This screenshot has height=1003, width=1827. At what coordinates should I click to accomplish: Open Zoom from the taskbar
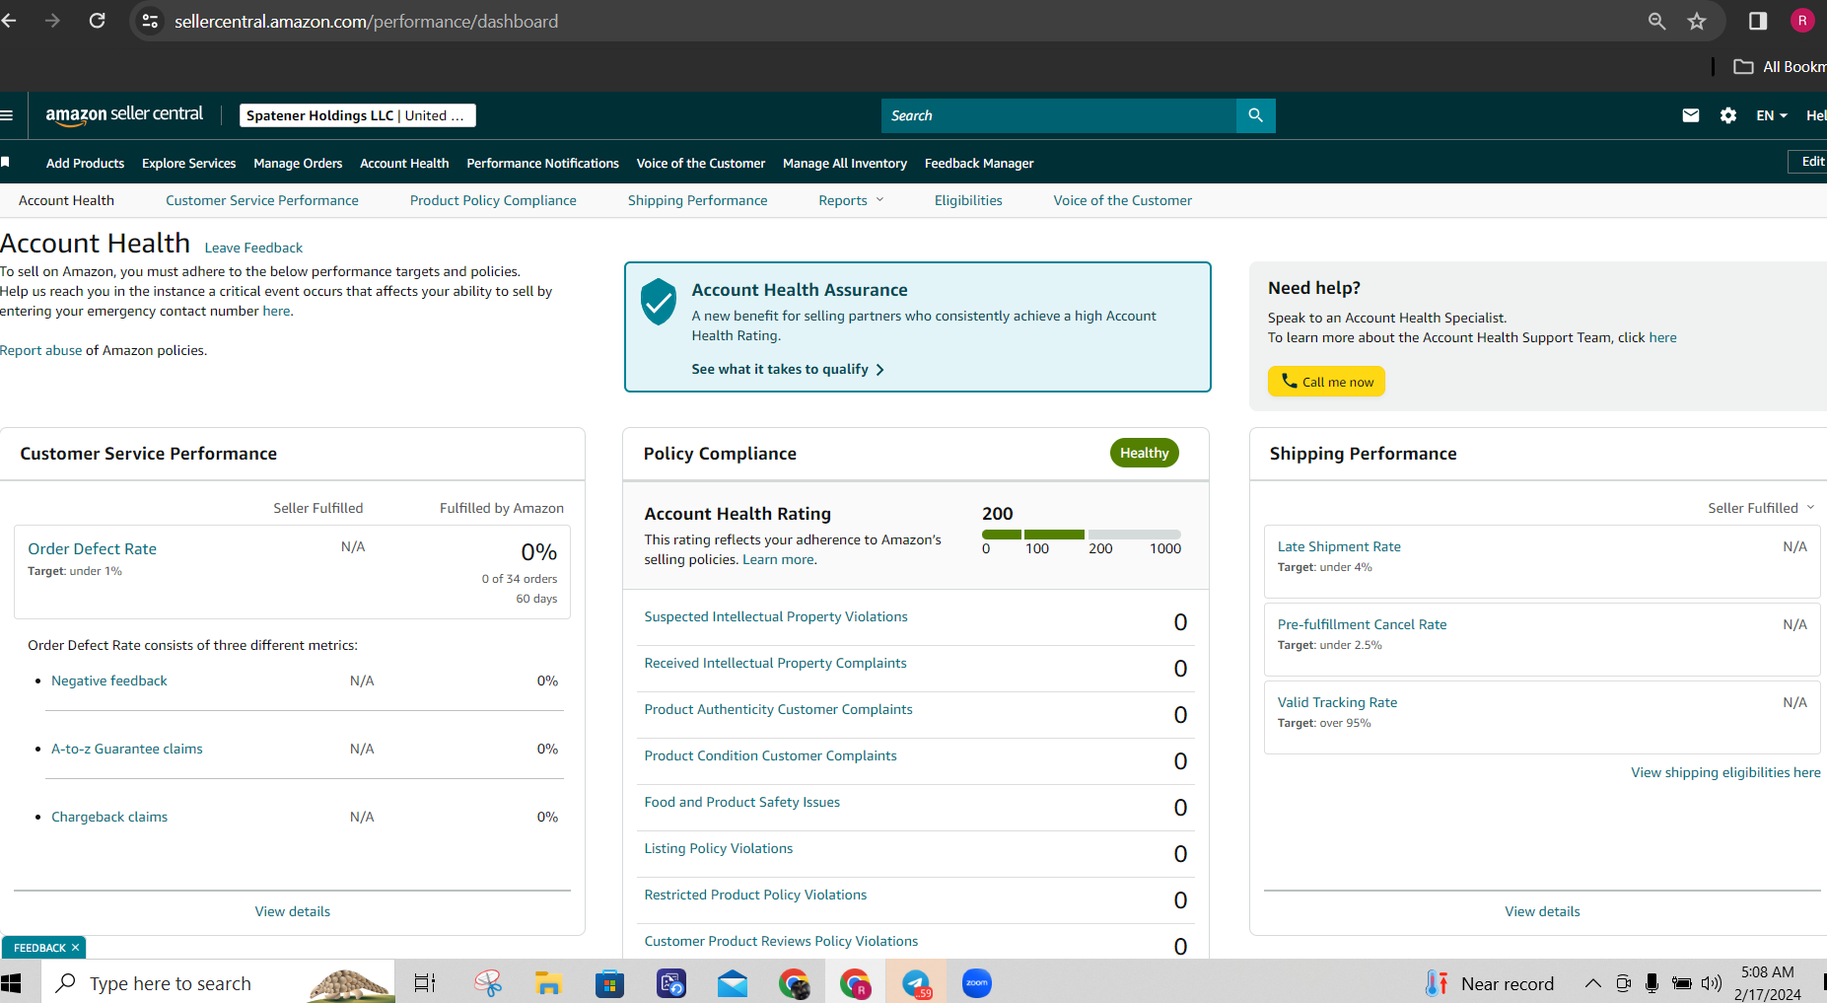[x=977, y=983]
